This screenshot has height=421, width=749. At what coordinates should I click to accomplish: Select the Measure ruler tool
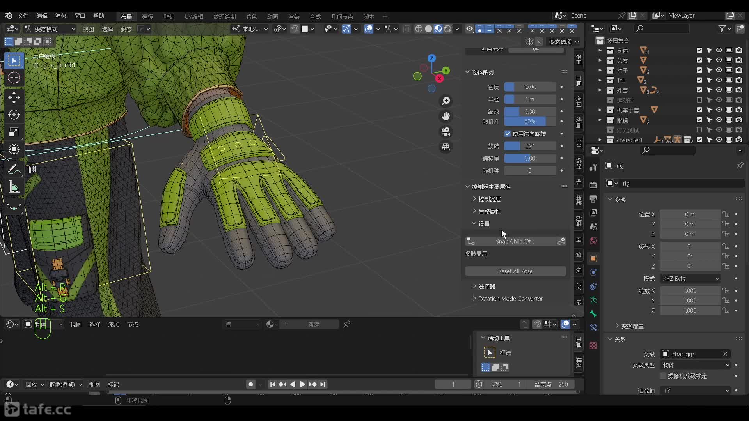[x=14, y=188]
